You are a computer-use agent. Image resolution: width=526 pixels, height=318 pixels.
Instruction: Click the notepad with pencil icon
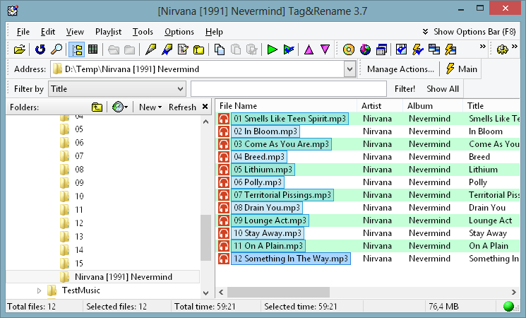tap(183, 49)
